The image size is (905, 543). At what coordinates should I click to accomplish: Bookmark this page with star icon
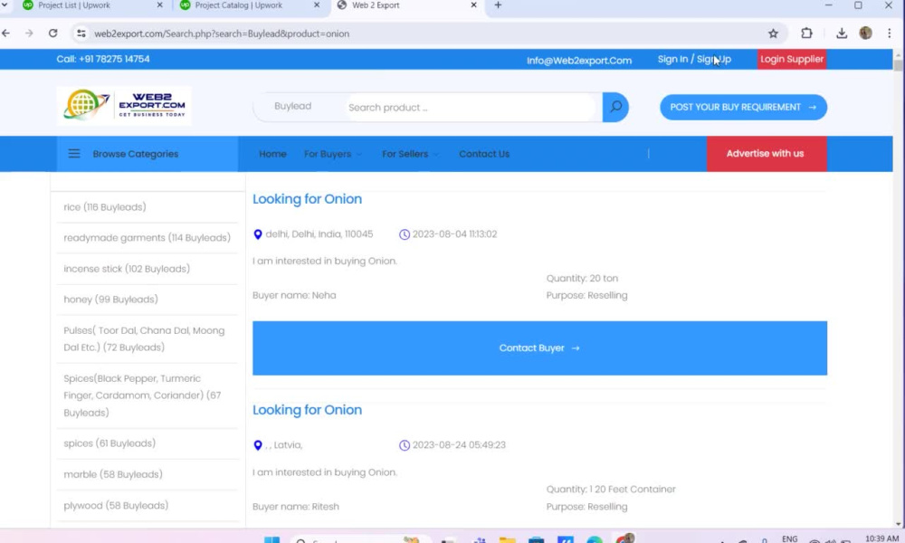773,33
